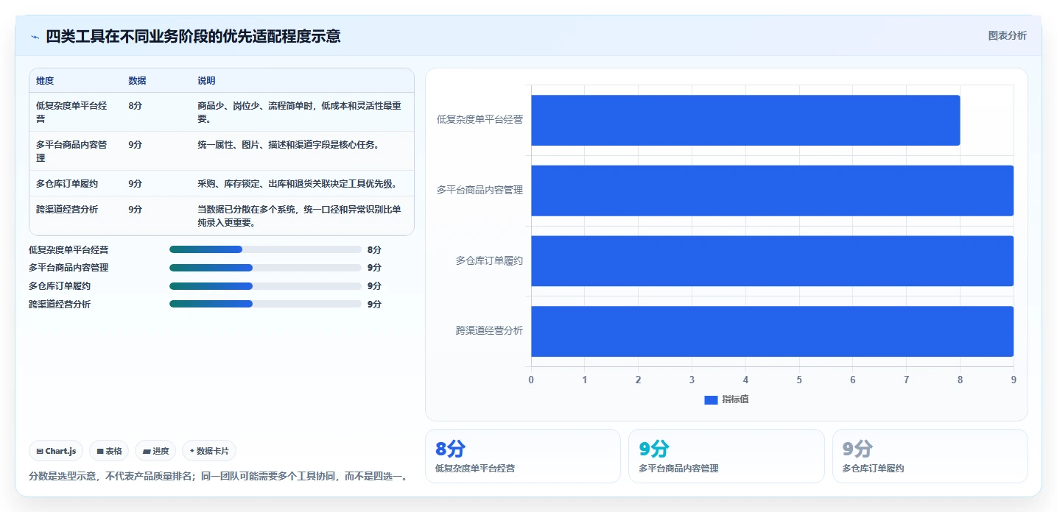Click the 多仓库订单履约 chart bar

click(x=772, y=260)
